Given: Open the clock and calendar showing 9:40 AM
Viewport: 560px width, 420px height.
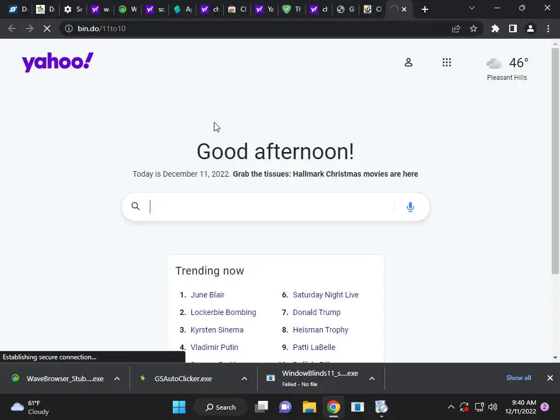Looking at the screenshot, I should tap(521, 407).
